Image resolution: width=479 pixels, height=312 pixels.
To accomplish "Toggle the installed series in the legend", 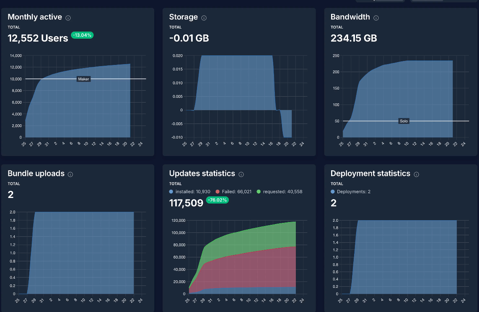I will pos(190,192).
